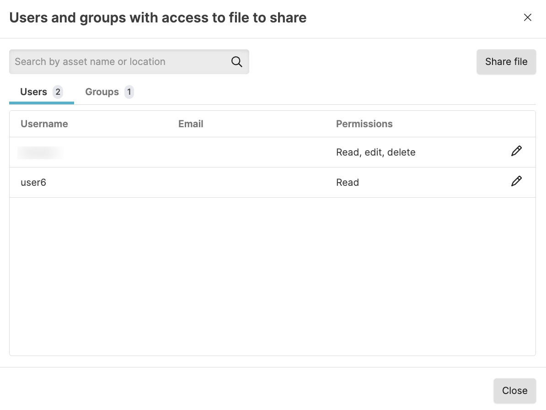This screenshot has width=546, height=410.
Task: Edit permissions for user6 with pencil icon
Action: tap(516, 182)
